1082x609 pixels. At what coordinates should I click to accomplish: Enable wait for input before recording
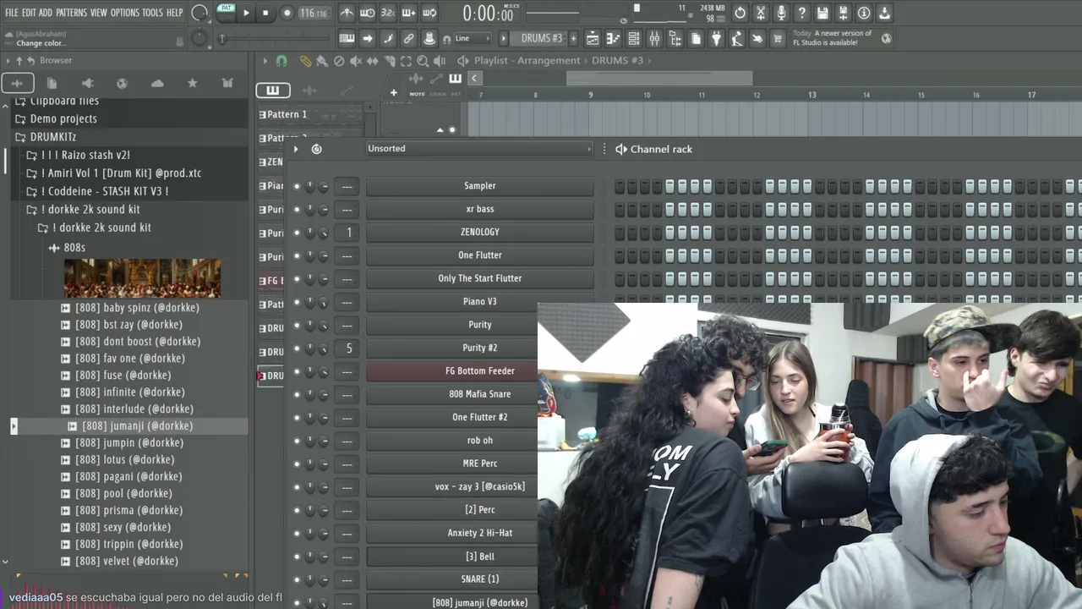point(368,13)
